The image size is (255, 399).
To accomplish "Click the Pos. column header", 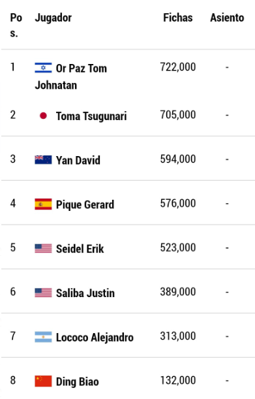I will [x=16, y=25].
